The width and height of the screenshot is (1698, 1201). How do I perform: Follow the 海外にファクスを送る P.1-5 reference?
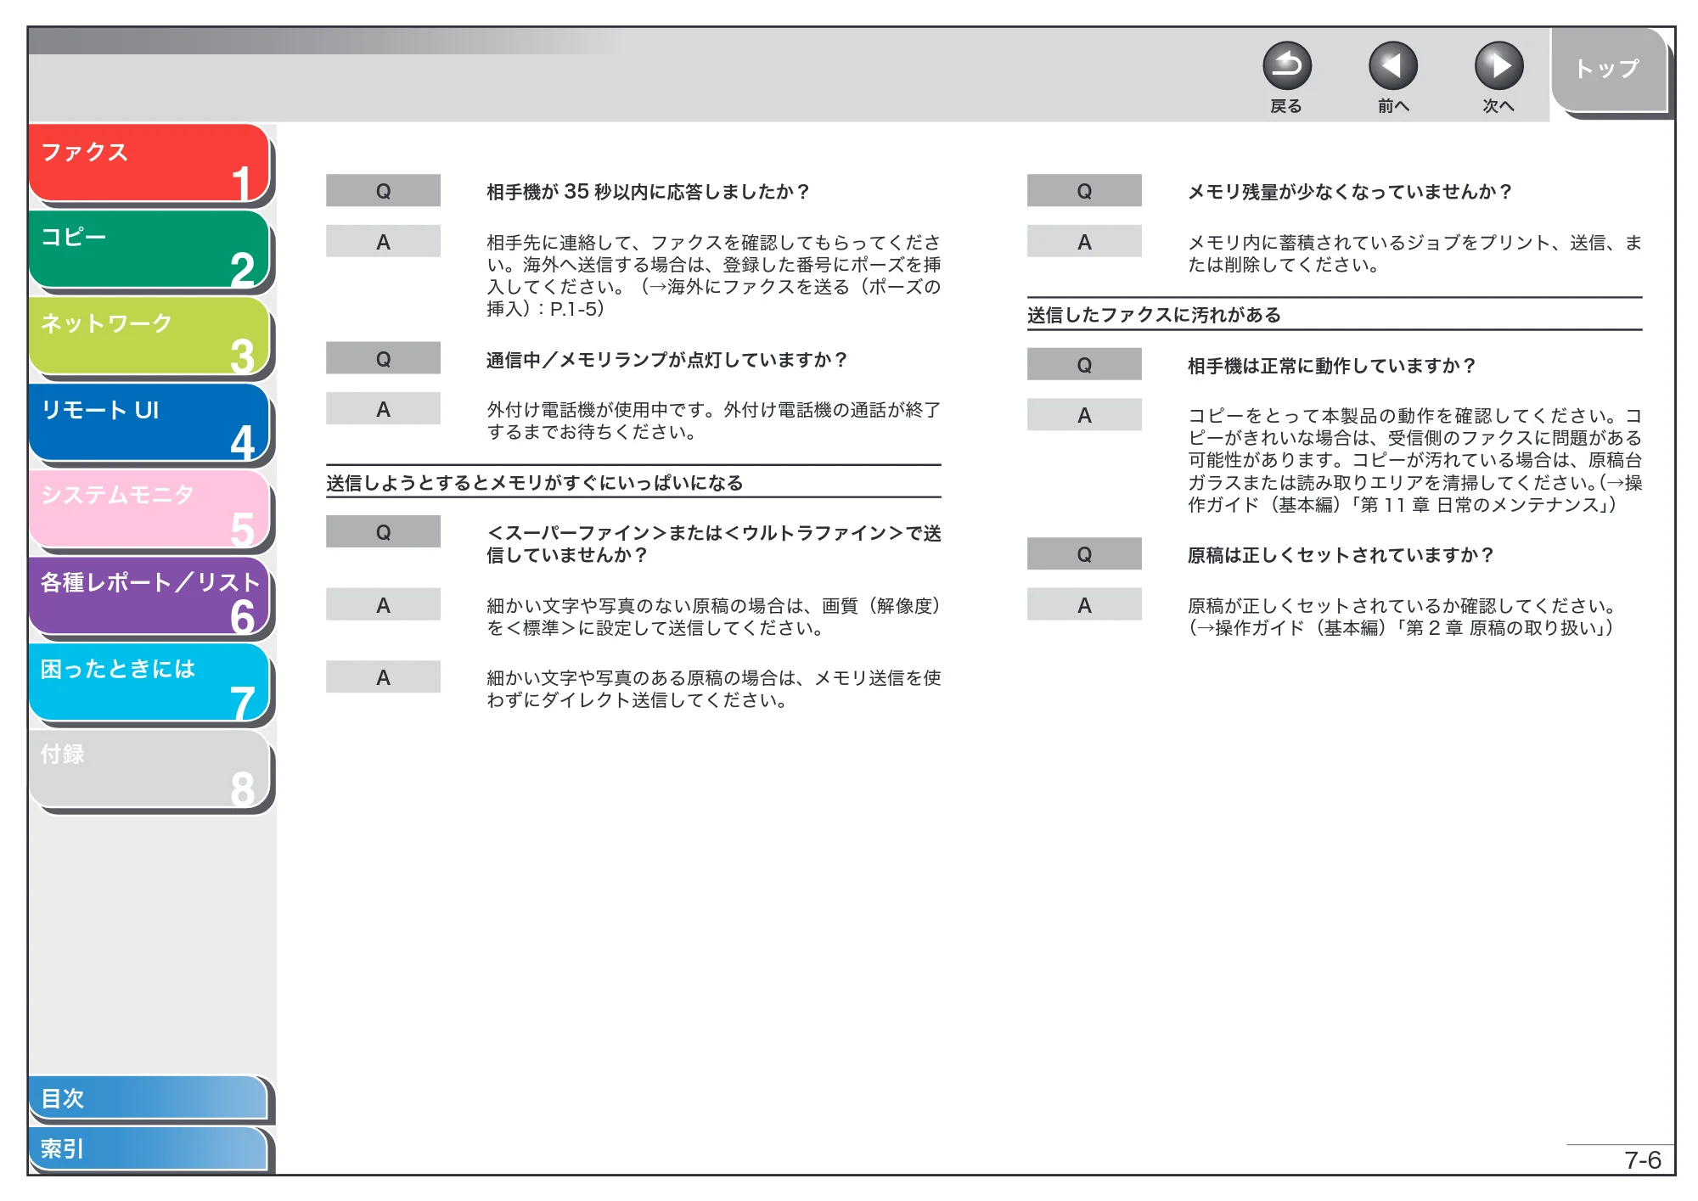coord(713,298)
